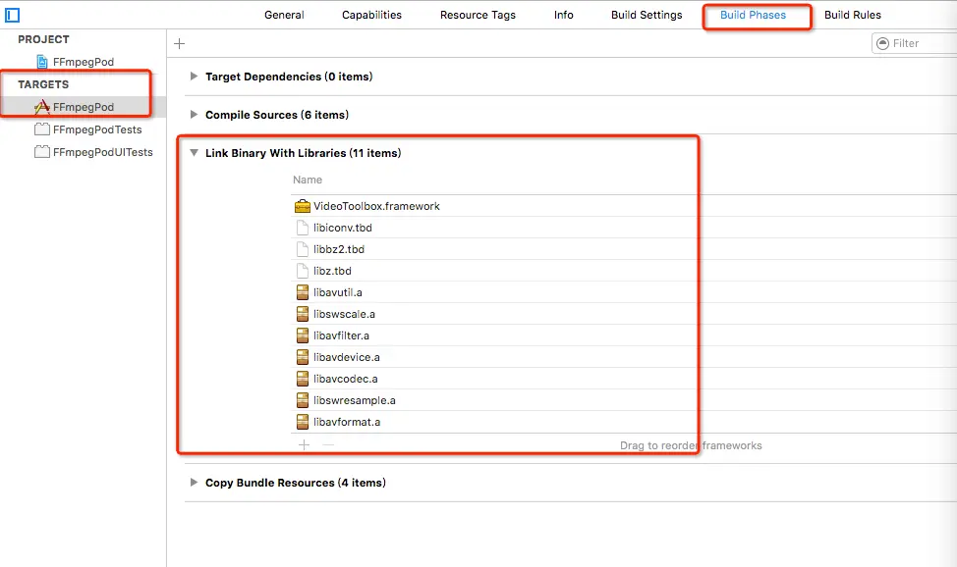Select FFmpegPod under PROJECT
This screenshot has width=957, height=567.
(83, 62)
